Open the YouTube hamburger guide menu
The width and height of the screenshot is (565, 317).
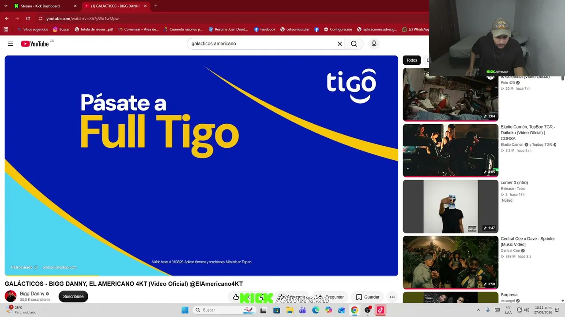click(x=11, y=44)
